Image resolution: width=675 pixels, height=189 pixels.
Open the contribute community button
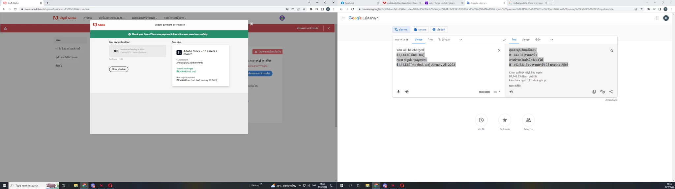pyautogui.click(x=528, y=120)
